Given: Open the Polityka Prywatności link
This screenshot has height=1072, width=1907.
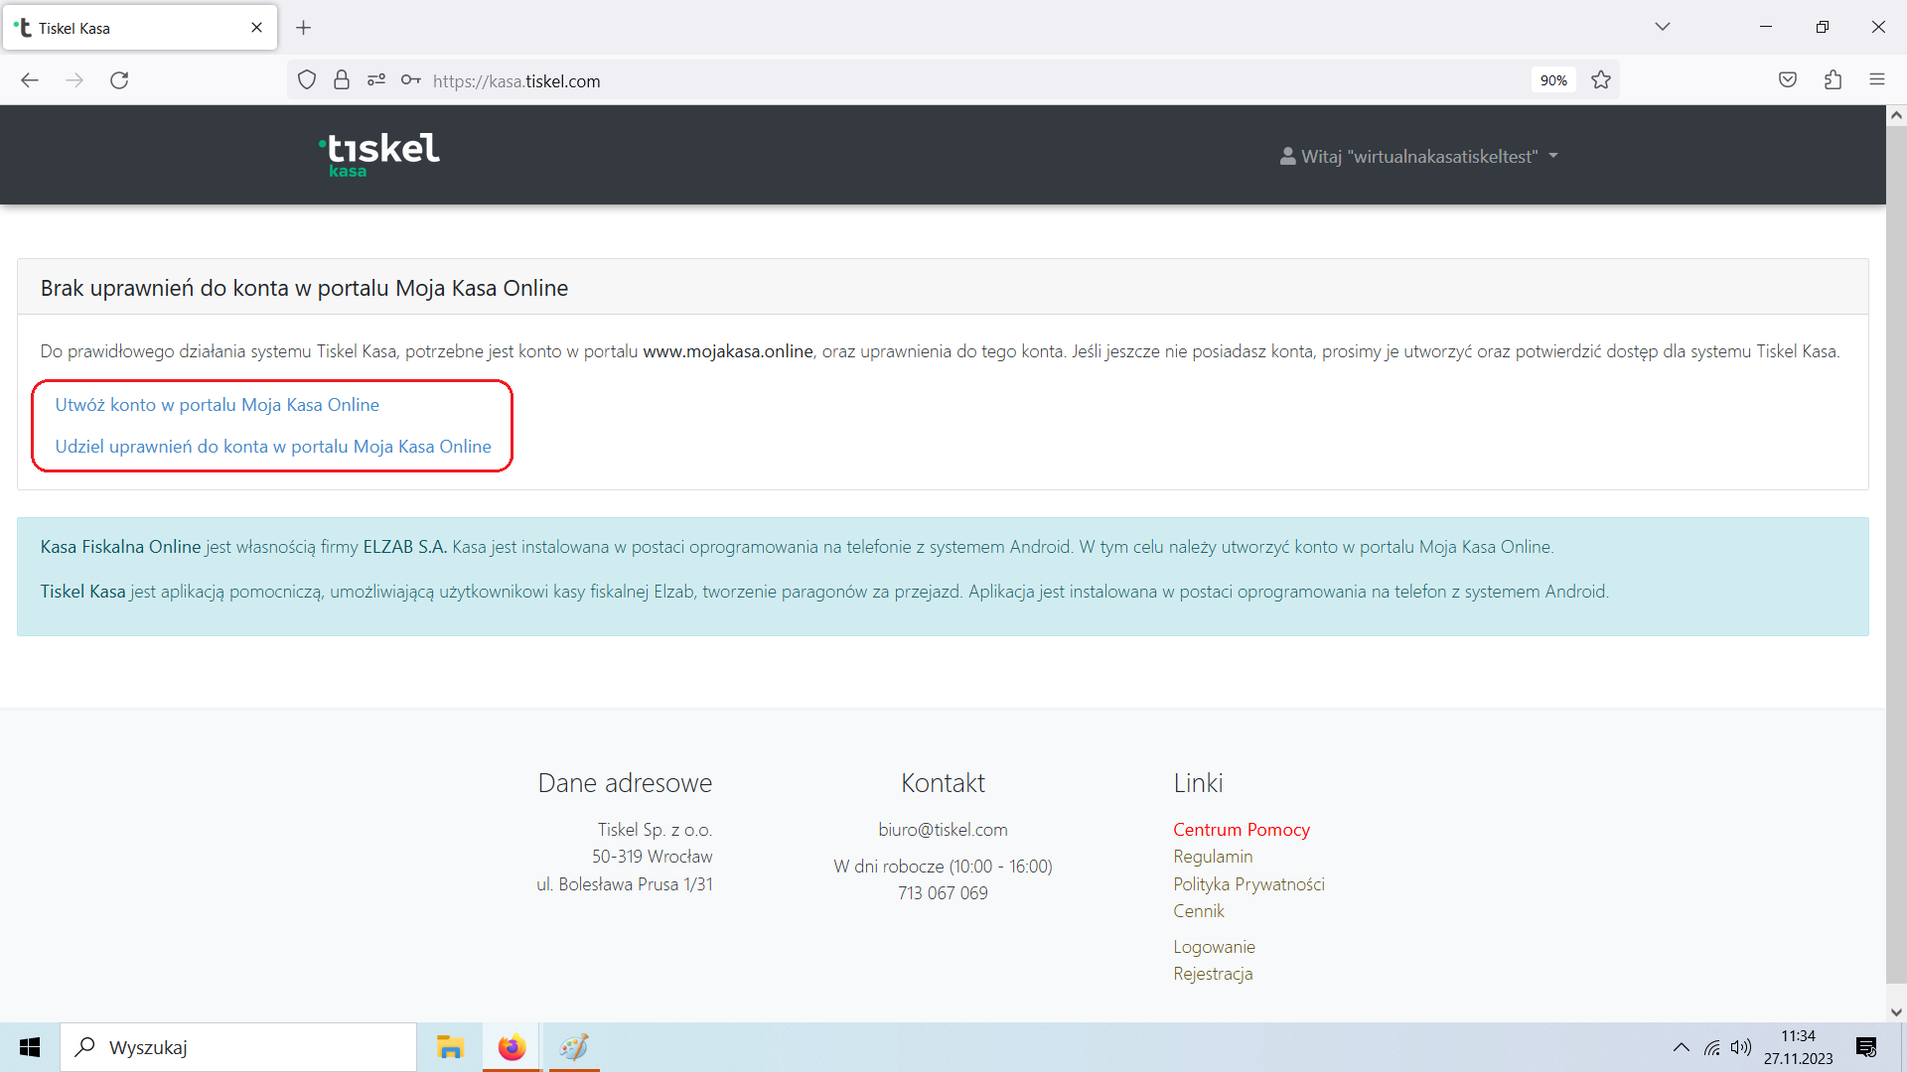Looking at the screenshot, I should coord(1248,884).
